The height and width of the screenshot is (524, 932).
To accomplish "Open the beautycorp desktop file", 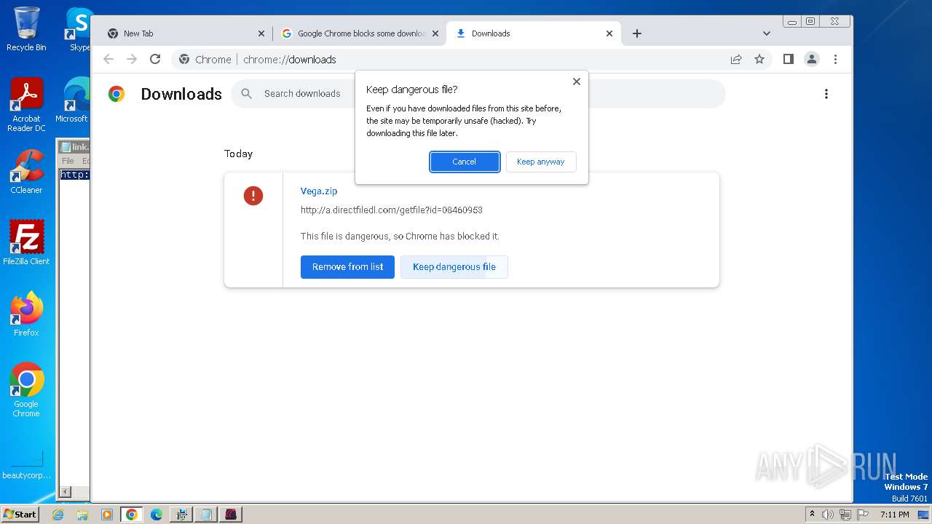I will 26,466.
